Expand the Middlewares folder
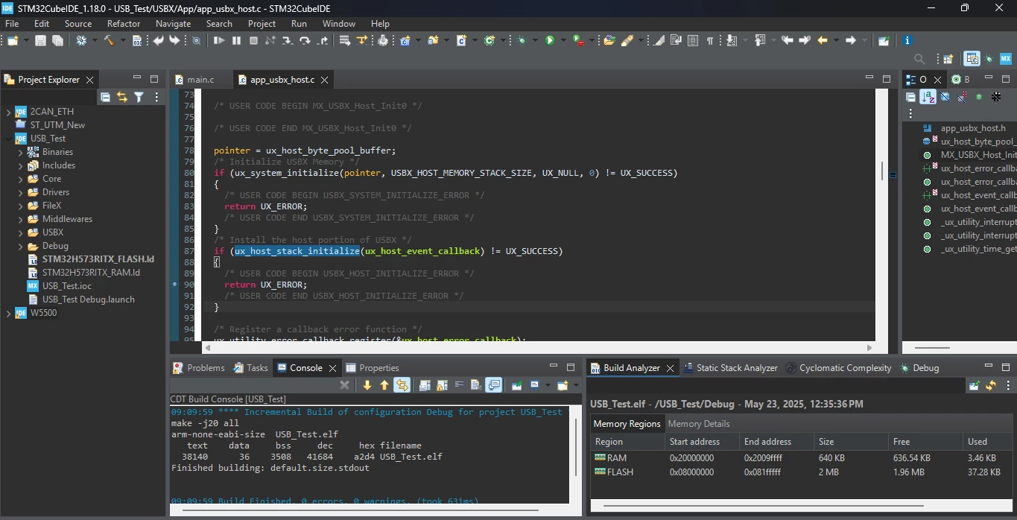Screen dimensions: 1017x520 coord(21,219)
